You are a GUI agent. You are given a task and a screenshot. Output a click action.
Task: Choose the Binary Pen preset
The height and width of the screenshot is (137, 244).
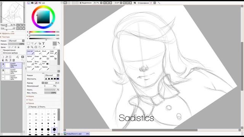pos(38,63)
